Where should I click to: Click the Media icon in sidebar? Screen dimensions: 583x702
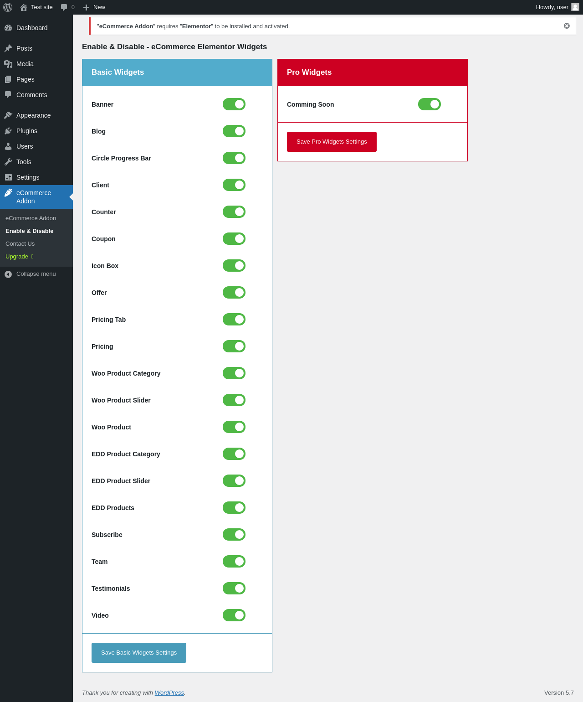click(x=8, y=64)
